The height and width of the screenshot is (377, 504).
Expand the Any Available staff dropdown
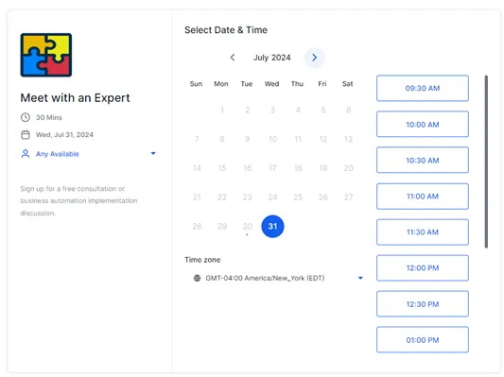click(x=153, y=153)
